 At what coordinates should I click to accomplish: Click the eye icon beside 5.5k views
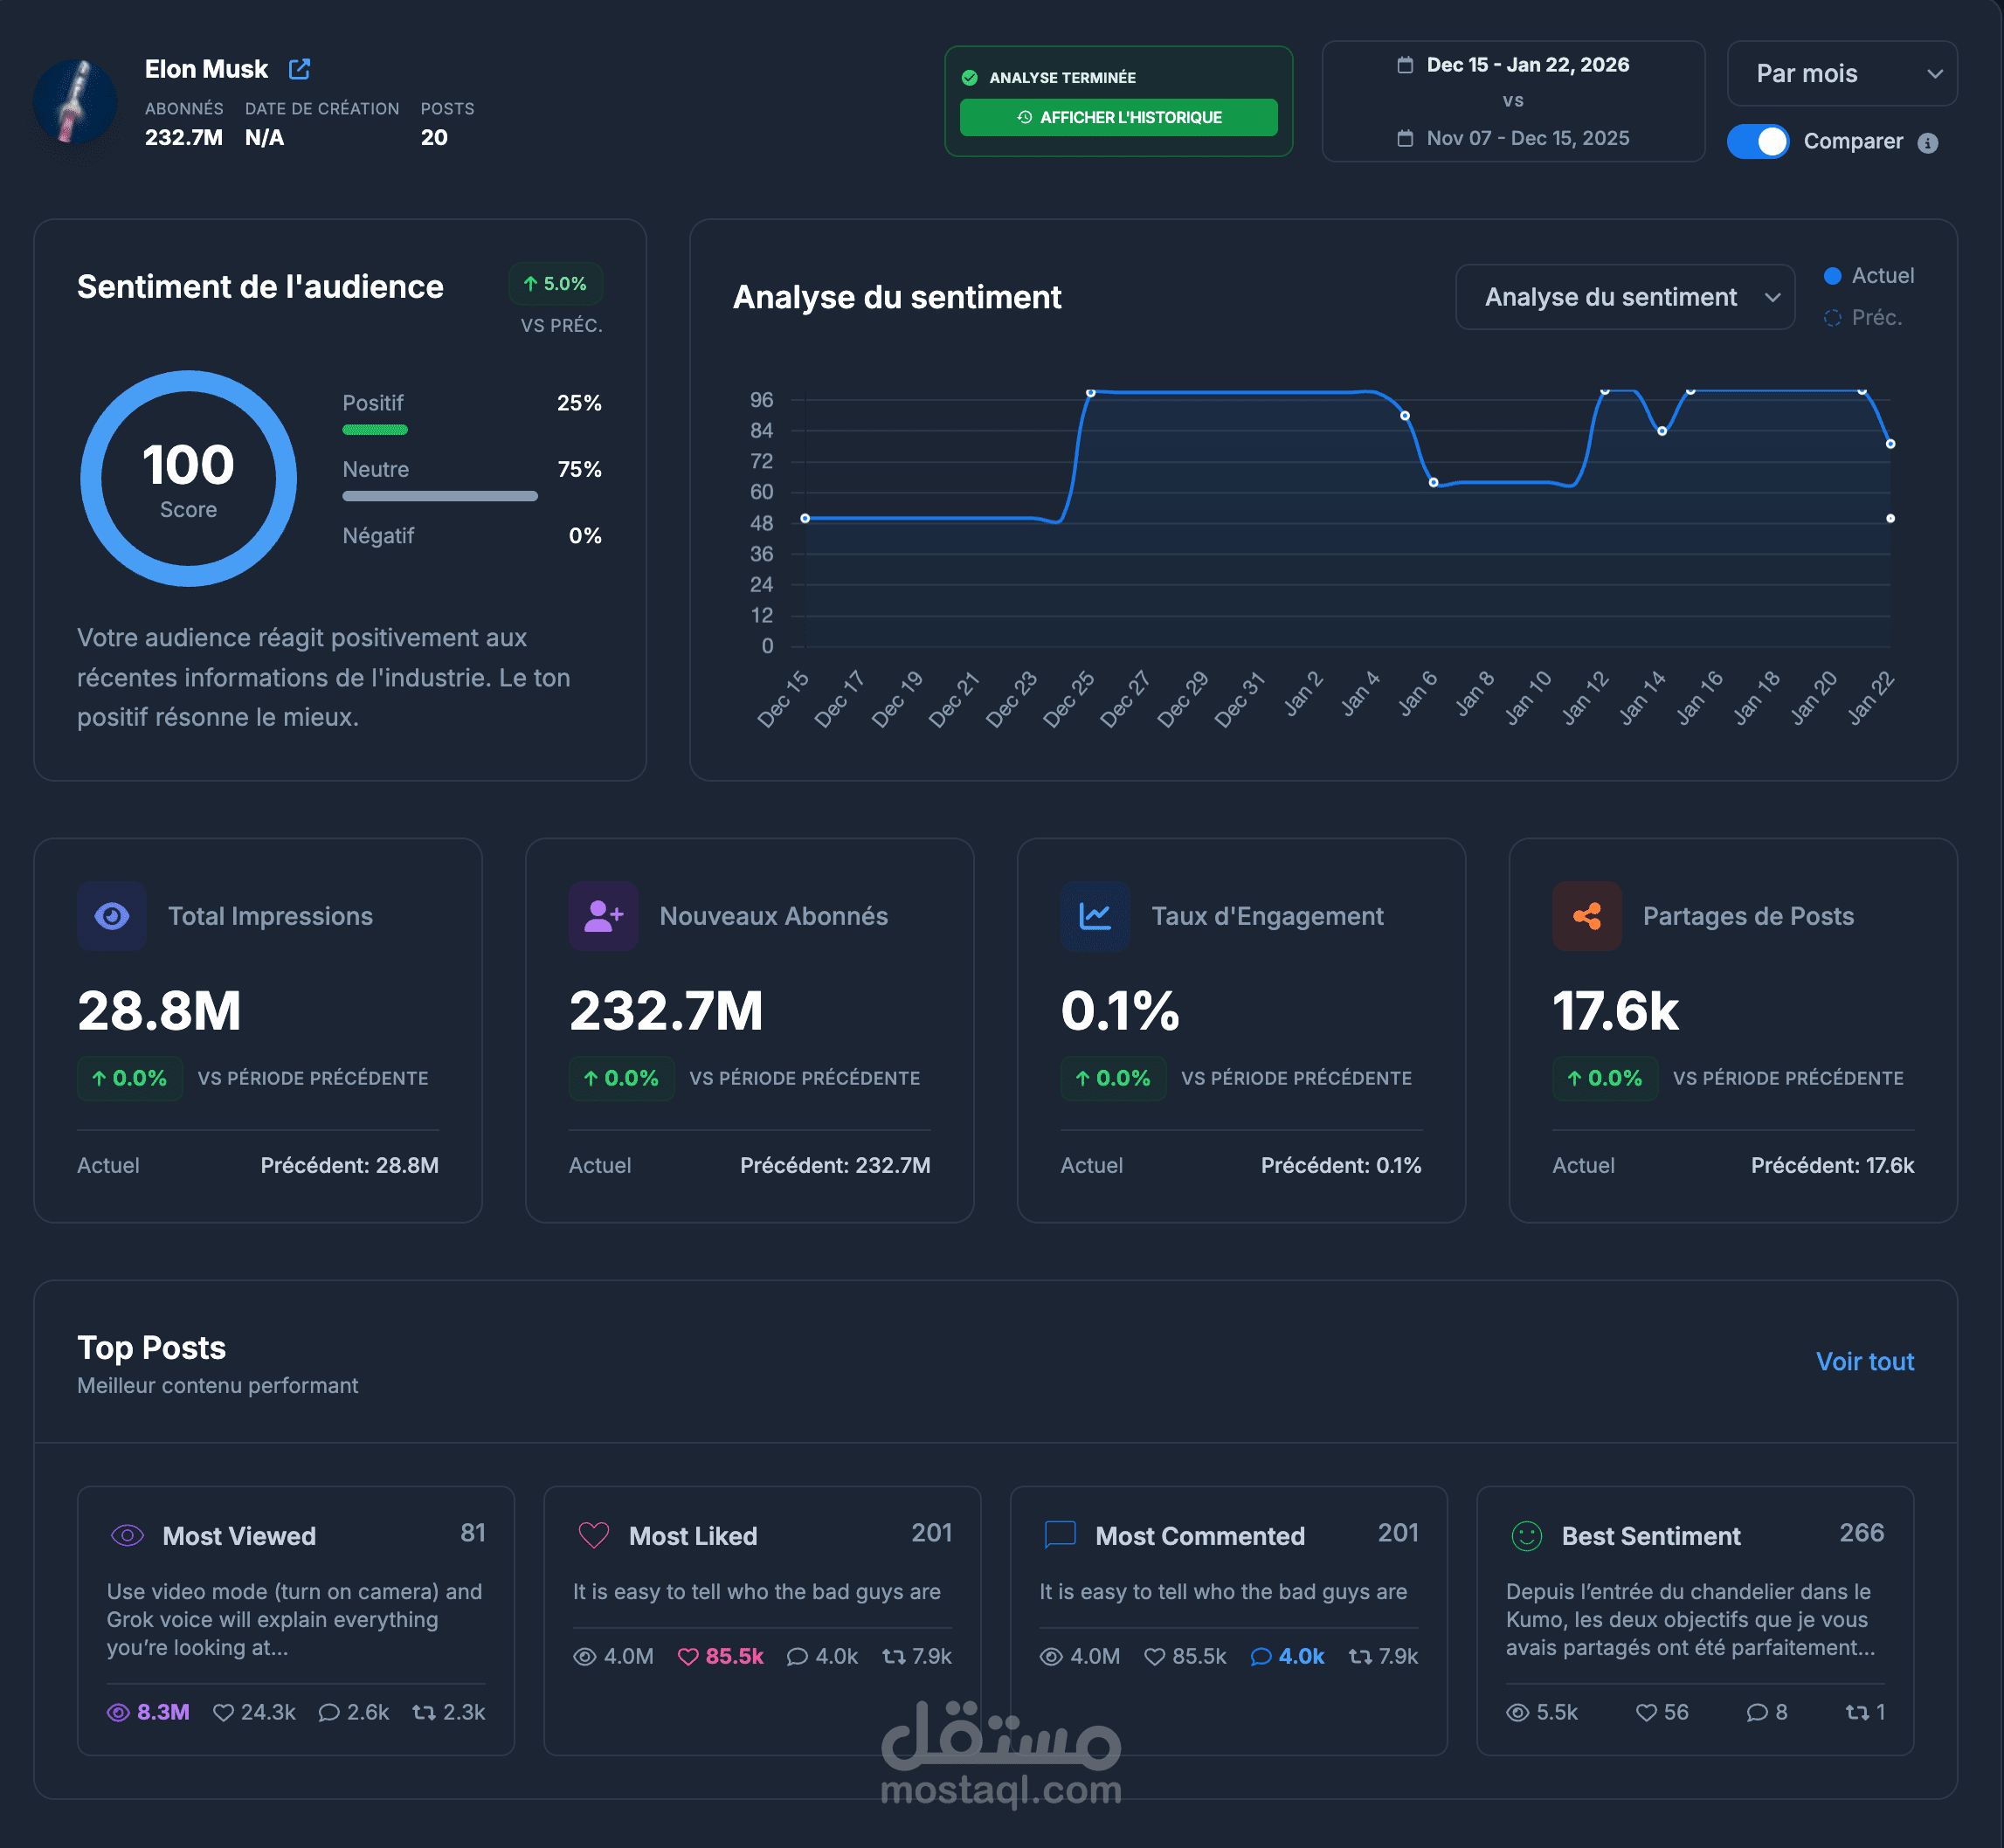click(1517, 1712)
